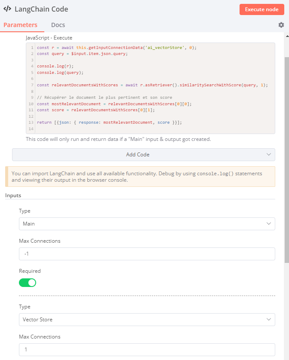Place cursor on code line 7
The height and width of the screenshot is (360, 289).
click(152, 85)
